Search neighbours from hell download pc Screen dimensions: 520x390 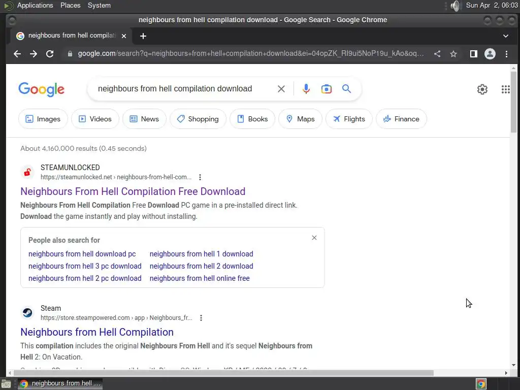point(82,254)
